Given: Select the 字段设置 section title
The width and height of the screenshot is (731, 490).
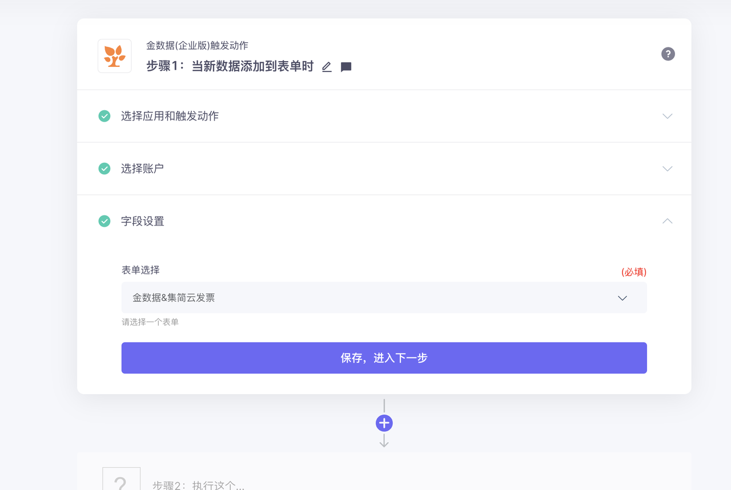Looking at the screenshot, I should pos(142,221).
